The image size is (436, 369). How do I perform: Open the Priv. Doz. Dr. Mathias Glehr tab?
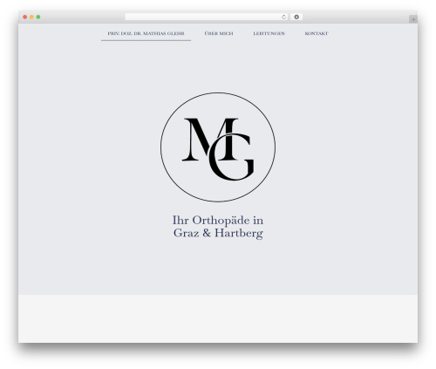coord(146,33)
